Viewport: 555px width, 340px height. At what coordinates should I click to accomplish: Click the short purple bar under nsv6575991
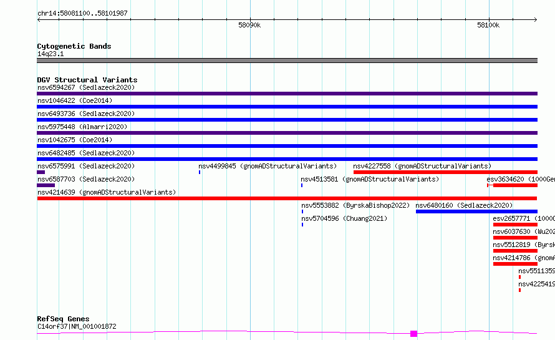41,172
